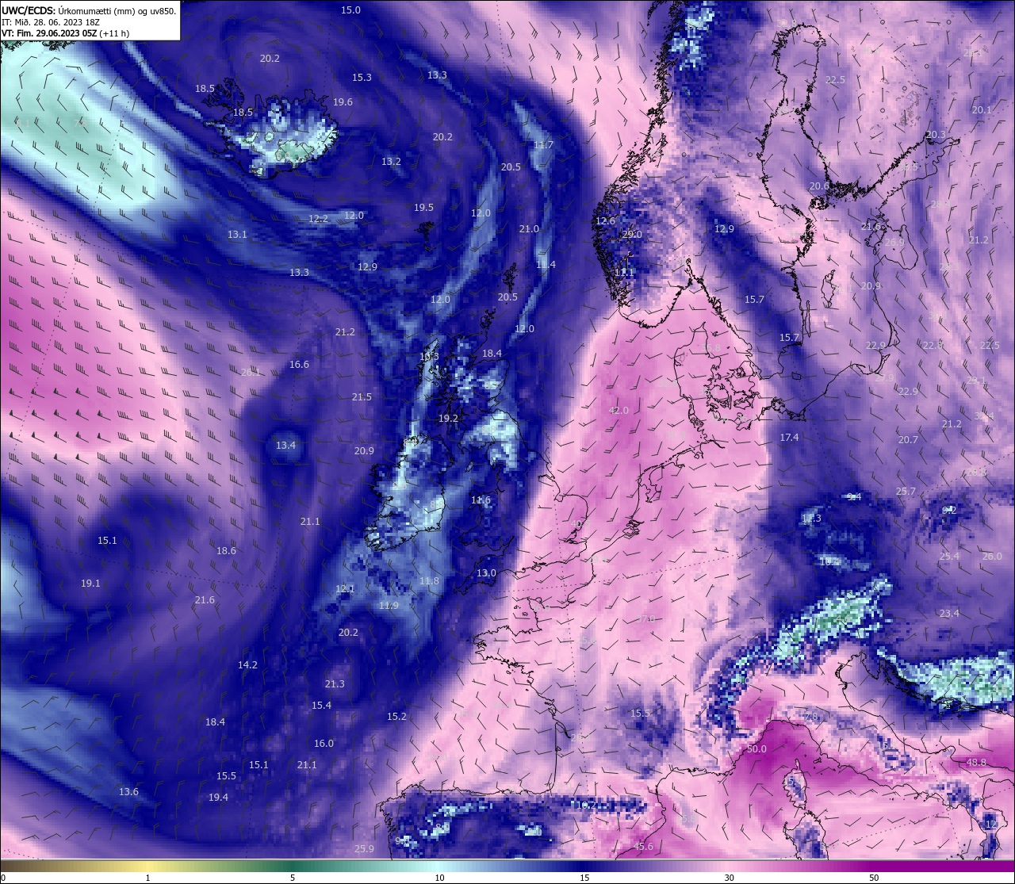The image size is (1015, 884).
Task: Click the map value 13.0
Action: [x=486, y=573]
